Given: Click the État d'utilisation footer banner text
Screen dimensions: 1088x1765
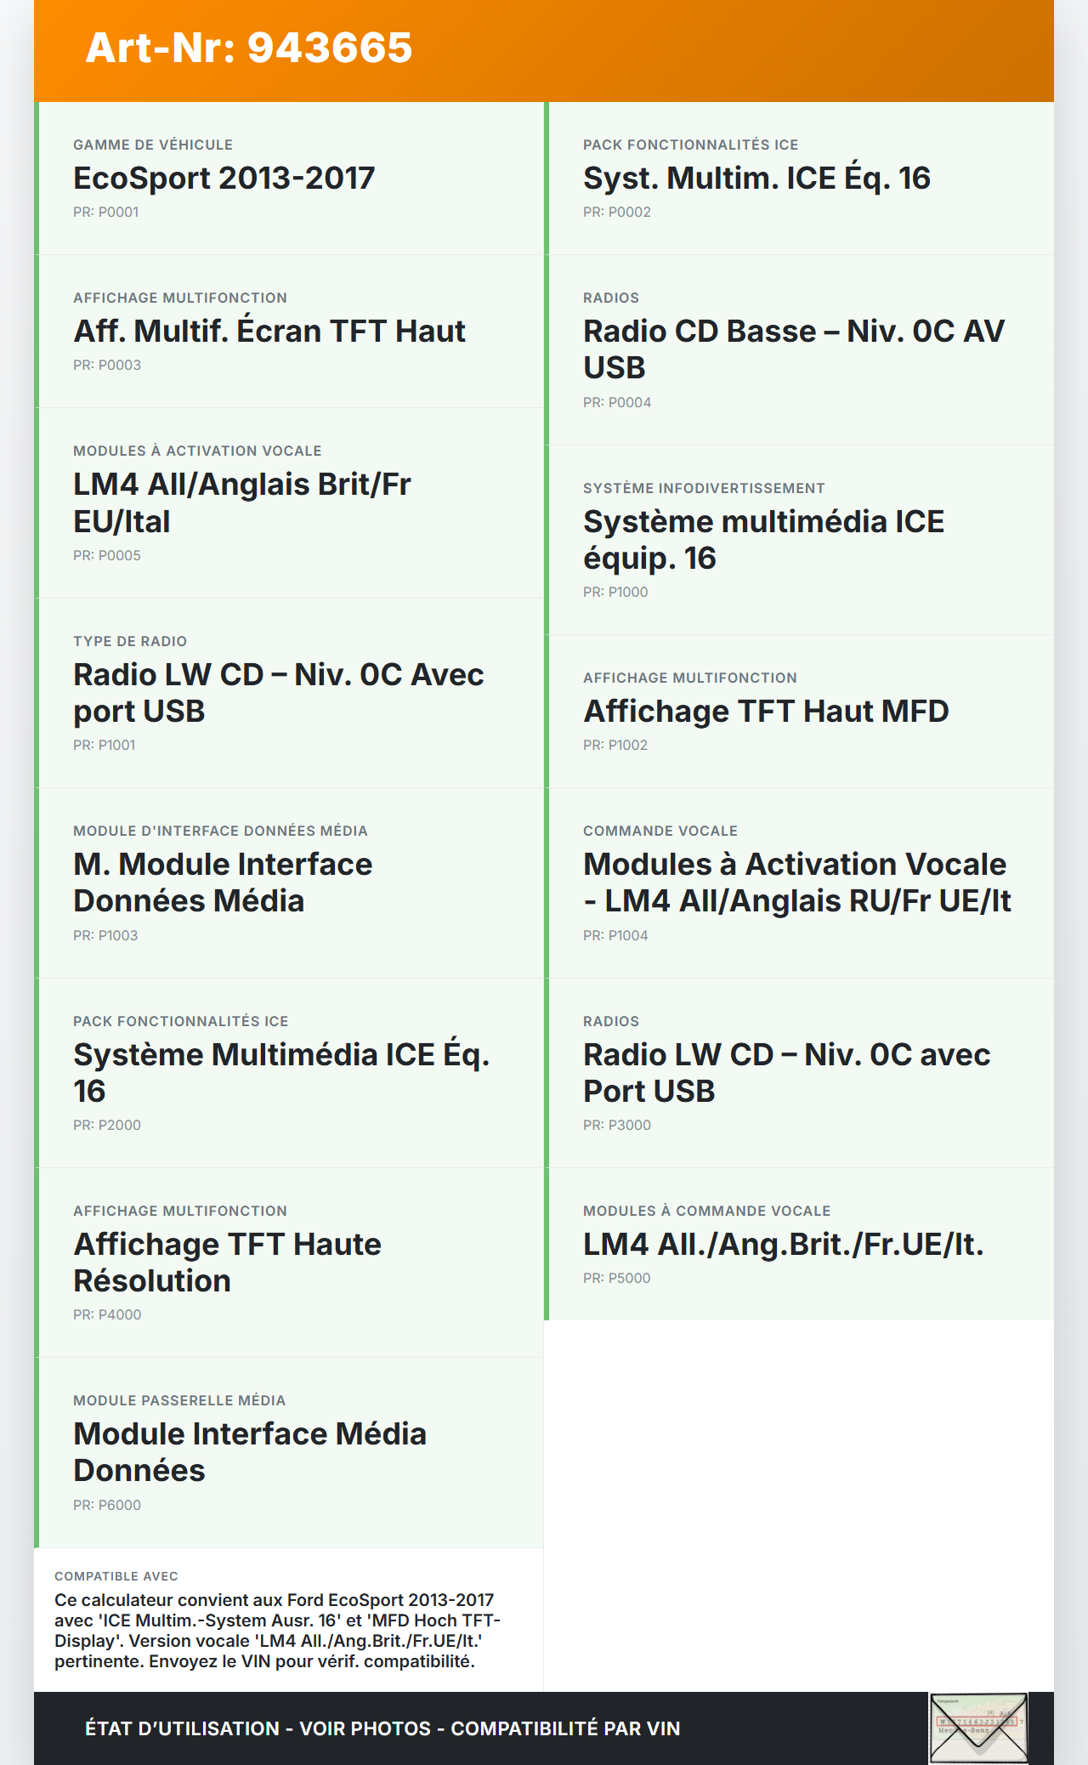Looking at the screenshot, I should click(x=382, y=1728).
